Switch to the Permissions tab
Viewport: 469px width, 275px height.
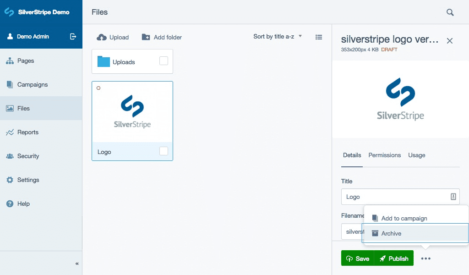click(x=384, y=155)
